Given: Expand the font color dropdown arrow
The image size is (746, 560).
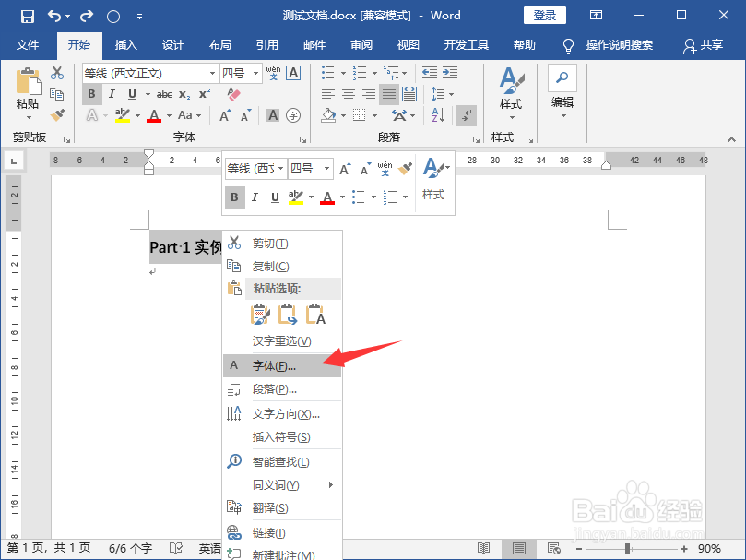Looking at the screenshot, I should coord(167,115).
